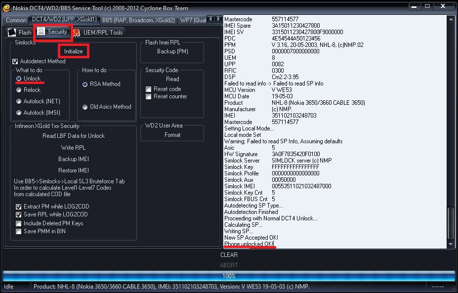The width and height of the screenshot is (458, 293).
Task: Click the log scrollbar down arrow
Action: [x=450, y=244]
